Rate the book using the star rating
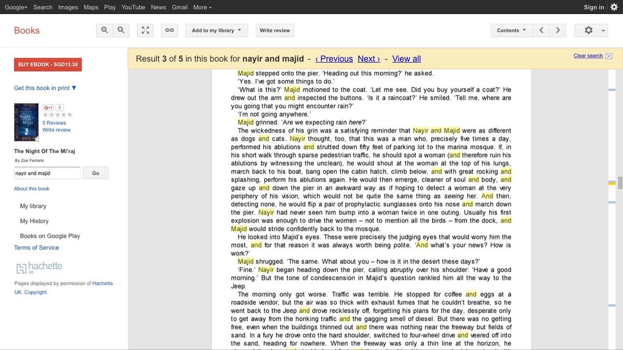Screen dimensions: 623x350 tap(58, 115)
